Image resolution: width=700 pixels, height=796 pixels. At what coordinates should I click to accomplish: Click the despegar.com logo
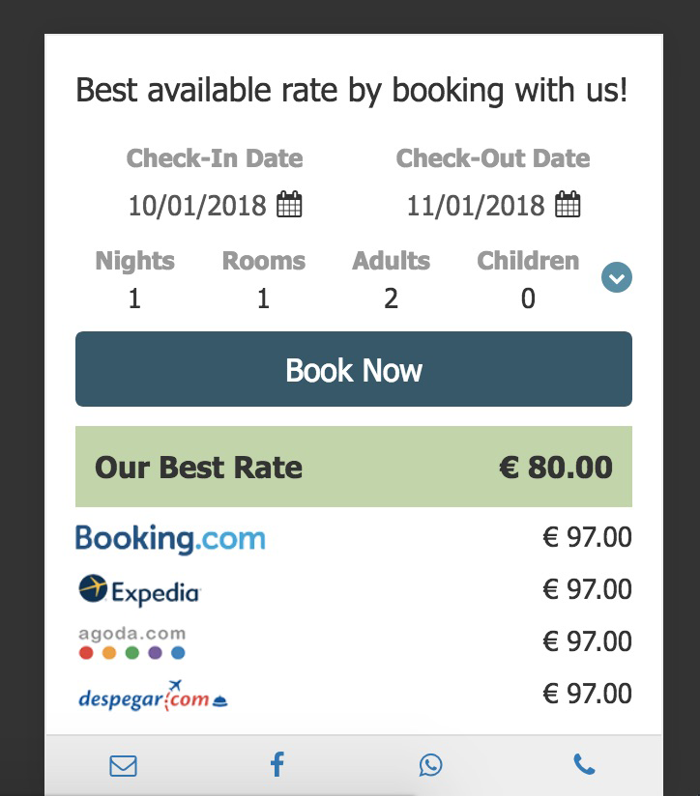click(153, 696)
